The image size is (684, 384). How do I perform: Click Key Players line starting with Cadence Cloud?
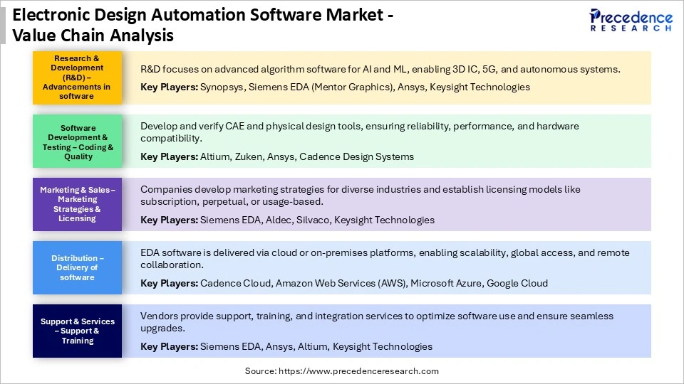(344, 284)
